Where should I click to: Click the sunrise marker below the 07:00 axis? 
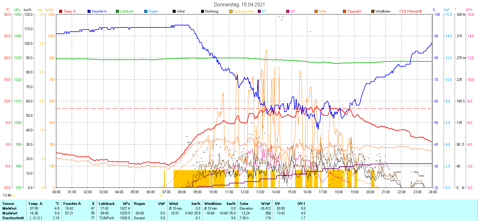(161, 195)
